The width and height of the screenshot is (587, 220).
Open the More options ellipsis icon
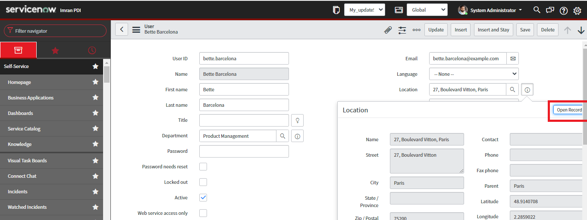point(416,30)
